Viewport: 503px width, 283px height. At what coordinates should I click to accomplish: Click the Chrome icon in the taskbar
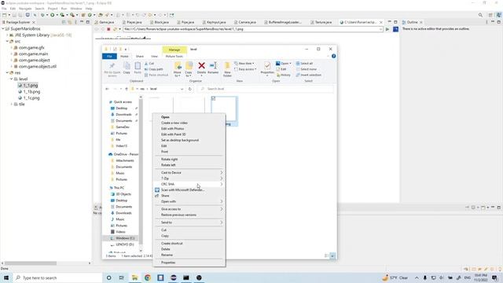click(x=148, y=277)
